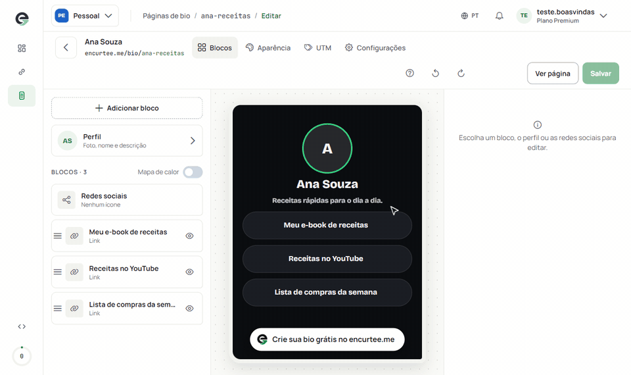
Task: Open the links icon in sidebar
Action: pyautogui.click(x=22, y=72)
